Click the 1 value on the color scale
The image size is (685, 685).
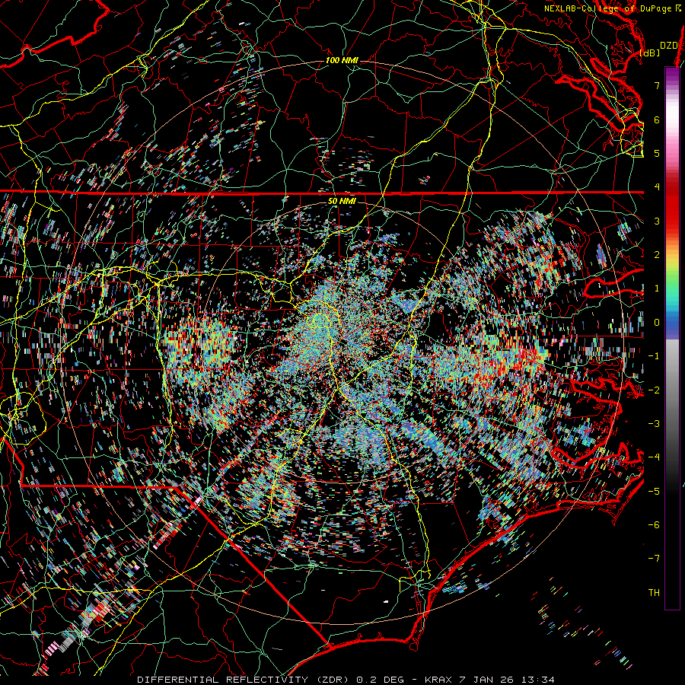(x=657, y=288)
